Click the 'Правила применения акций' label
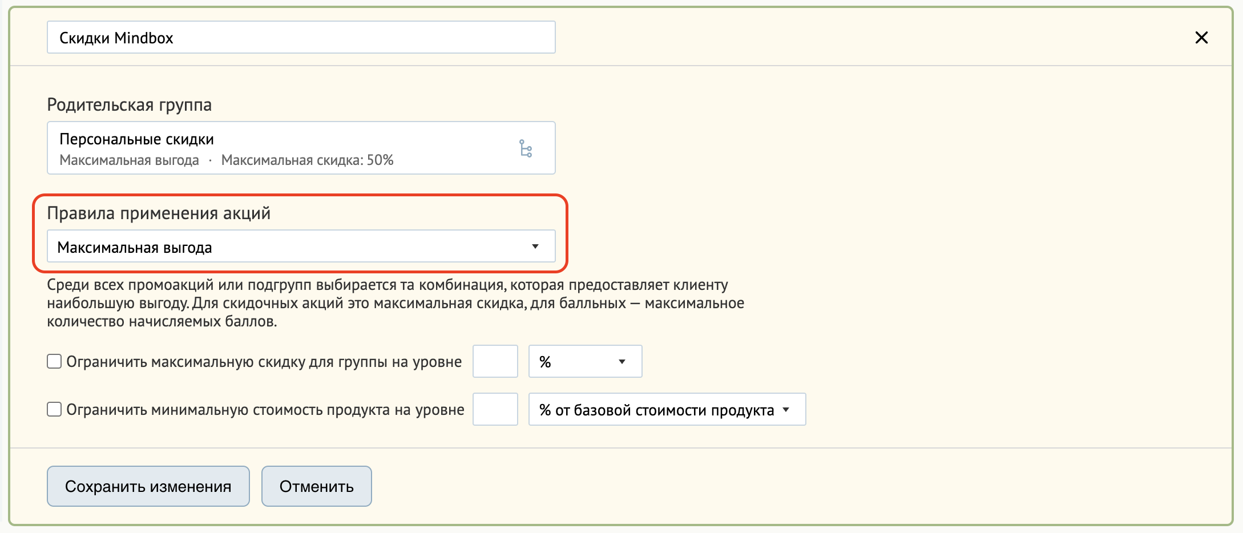This screenshot has width=1243, height=533. coord(159,213)
